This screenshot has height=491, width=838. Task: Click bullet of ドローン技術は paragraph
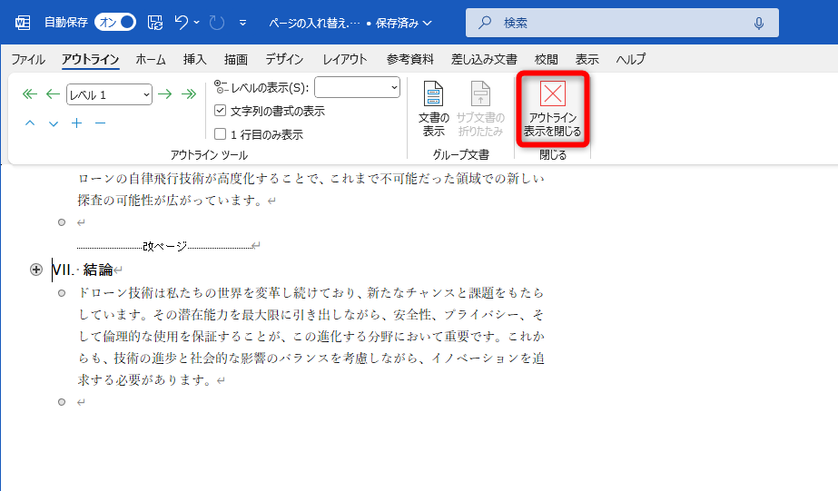pyautogui.click(x=62, y=293)
